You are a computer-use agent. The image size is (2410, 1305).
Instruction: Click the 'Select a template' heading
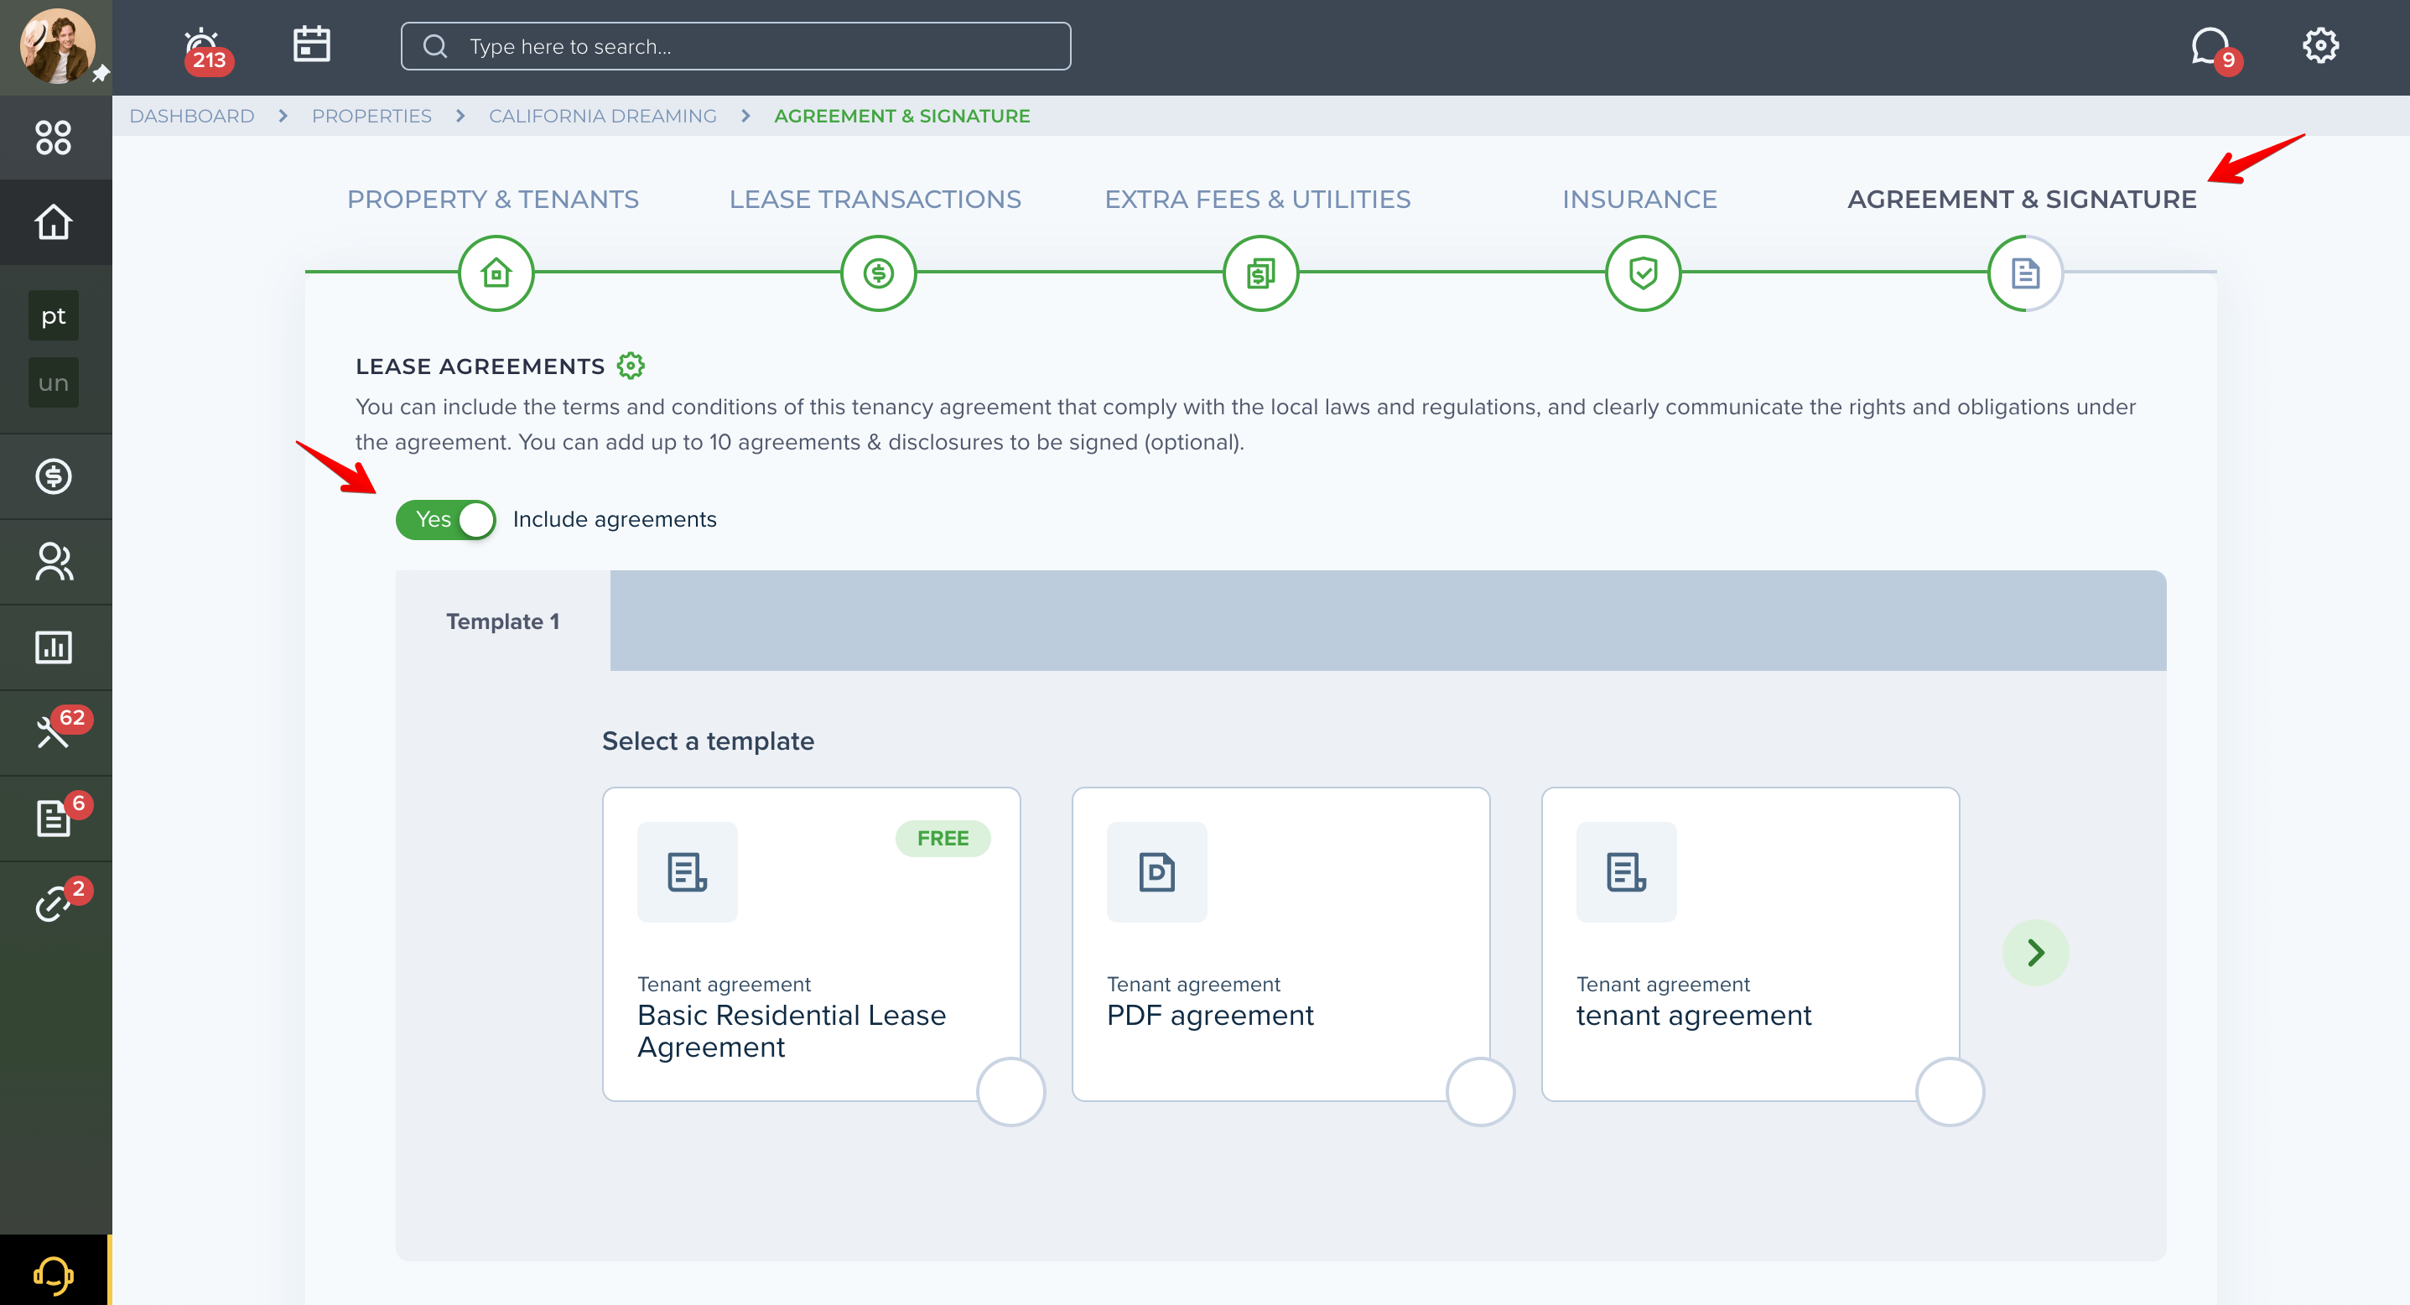tap(709, 741)
